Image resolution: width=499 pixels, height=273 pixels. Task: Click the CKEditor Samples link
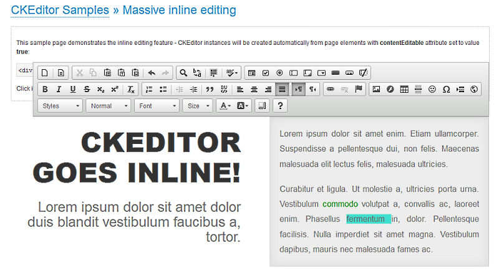pos(60,10)
